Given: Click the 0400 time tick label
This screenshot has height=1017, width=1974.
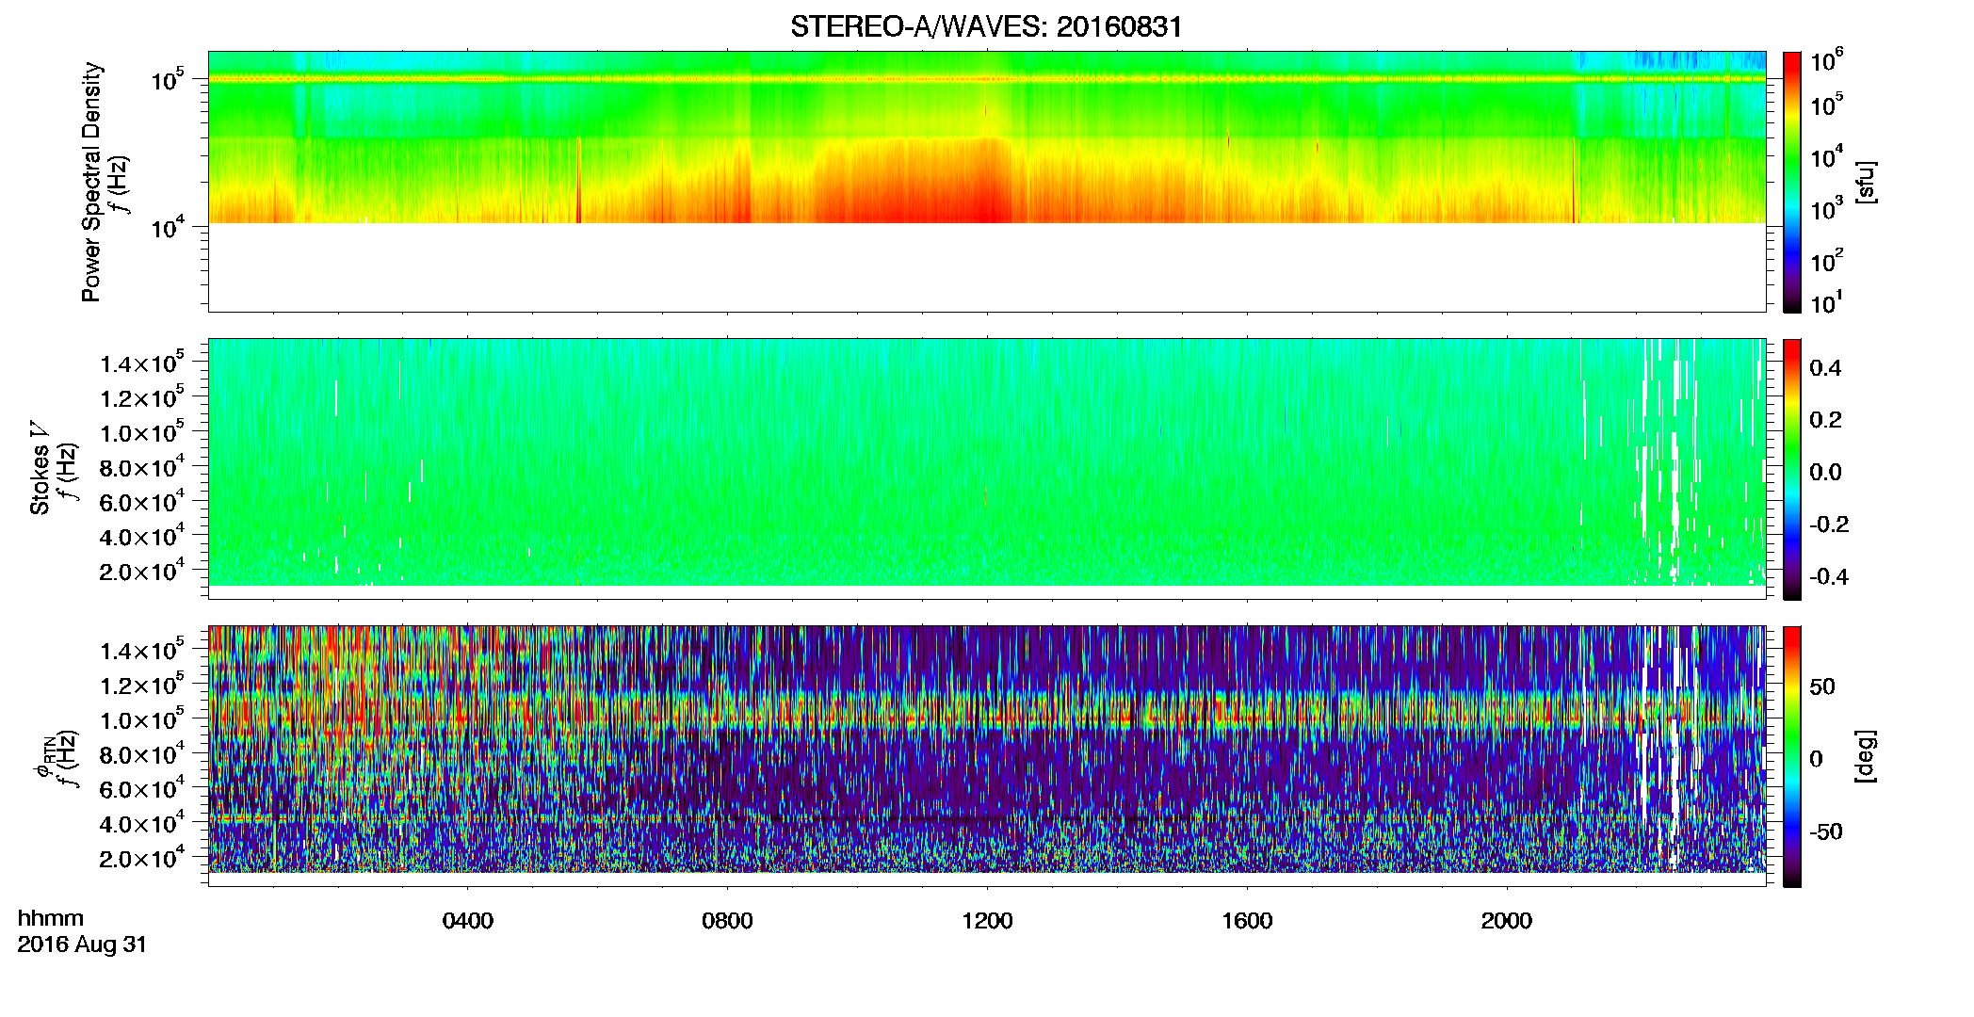Looking at the screenshot, I should (x=467, y=921).
